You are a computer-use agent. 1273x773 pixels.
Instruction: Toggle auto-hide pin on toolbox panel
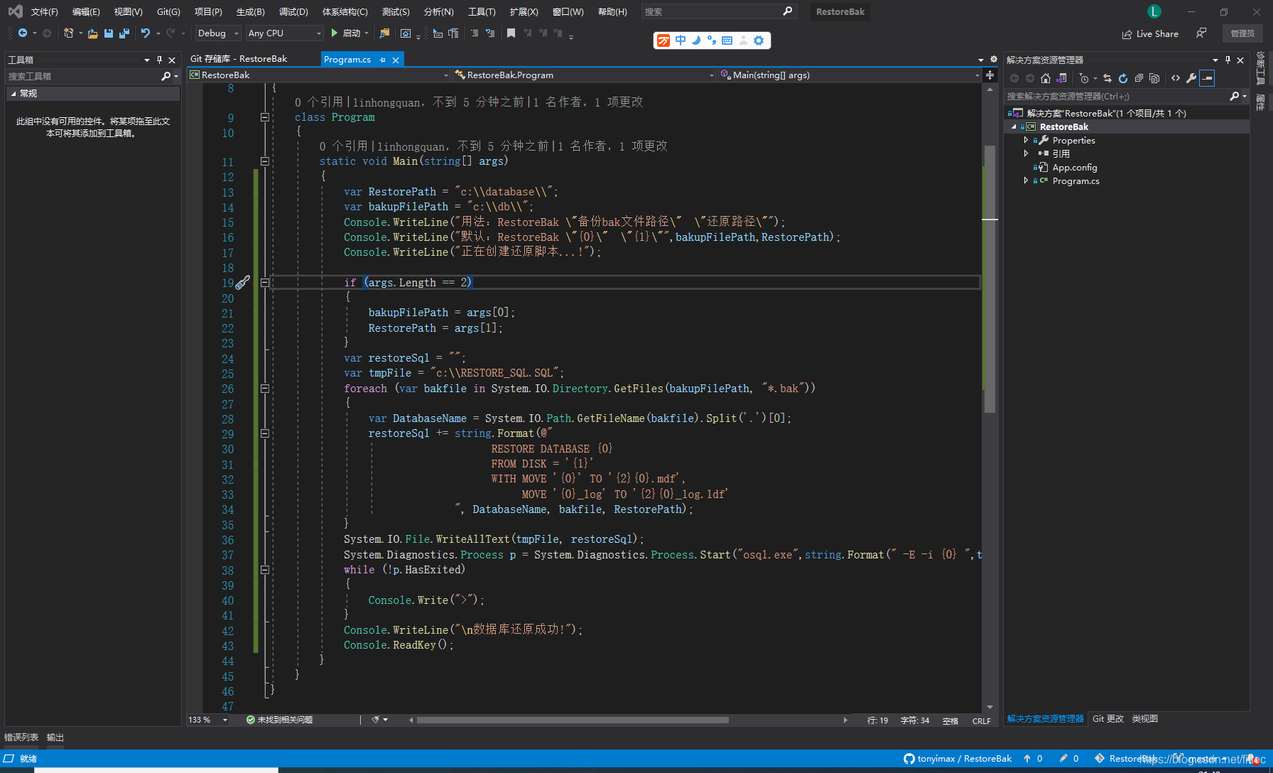159,60
